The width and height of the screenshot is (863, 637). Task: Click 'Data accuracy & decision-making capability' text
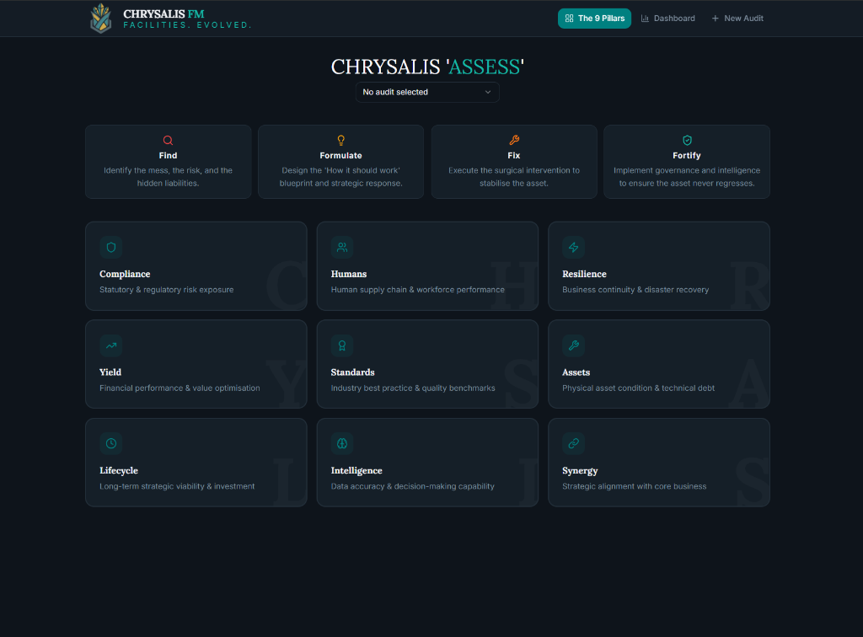point(413,486)
